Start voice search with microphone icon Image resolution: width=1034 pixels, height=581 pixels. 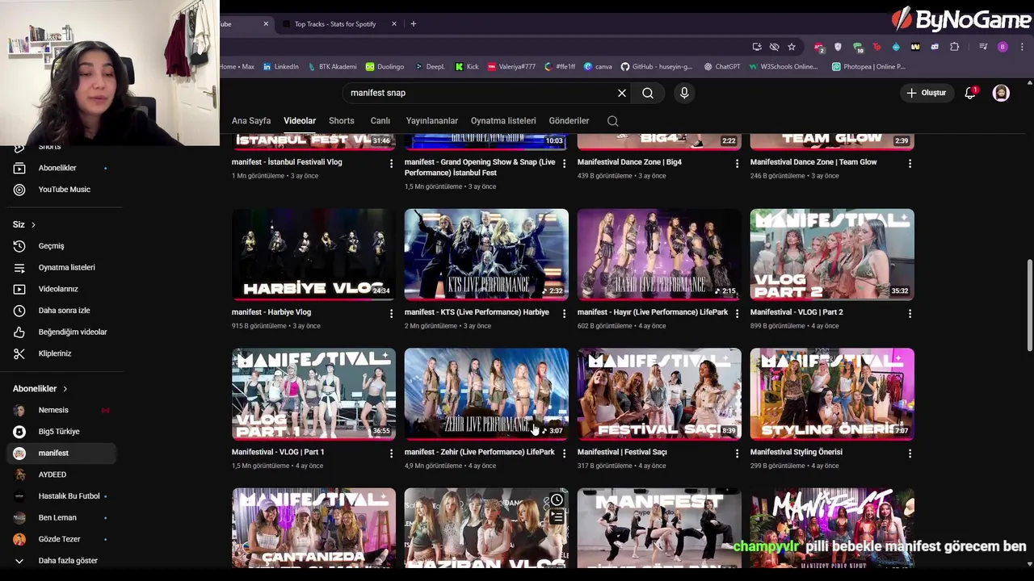(684, 93)
